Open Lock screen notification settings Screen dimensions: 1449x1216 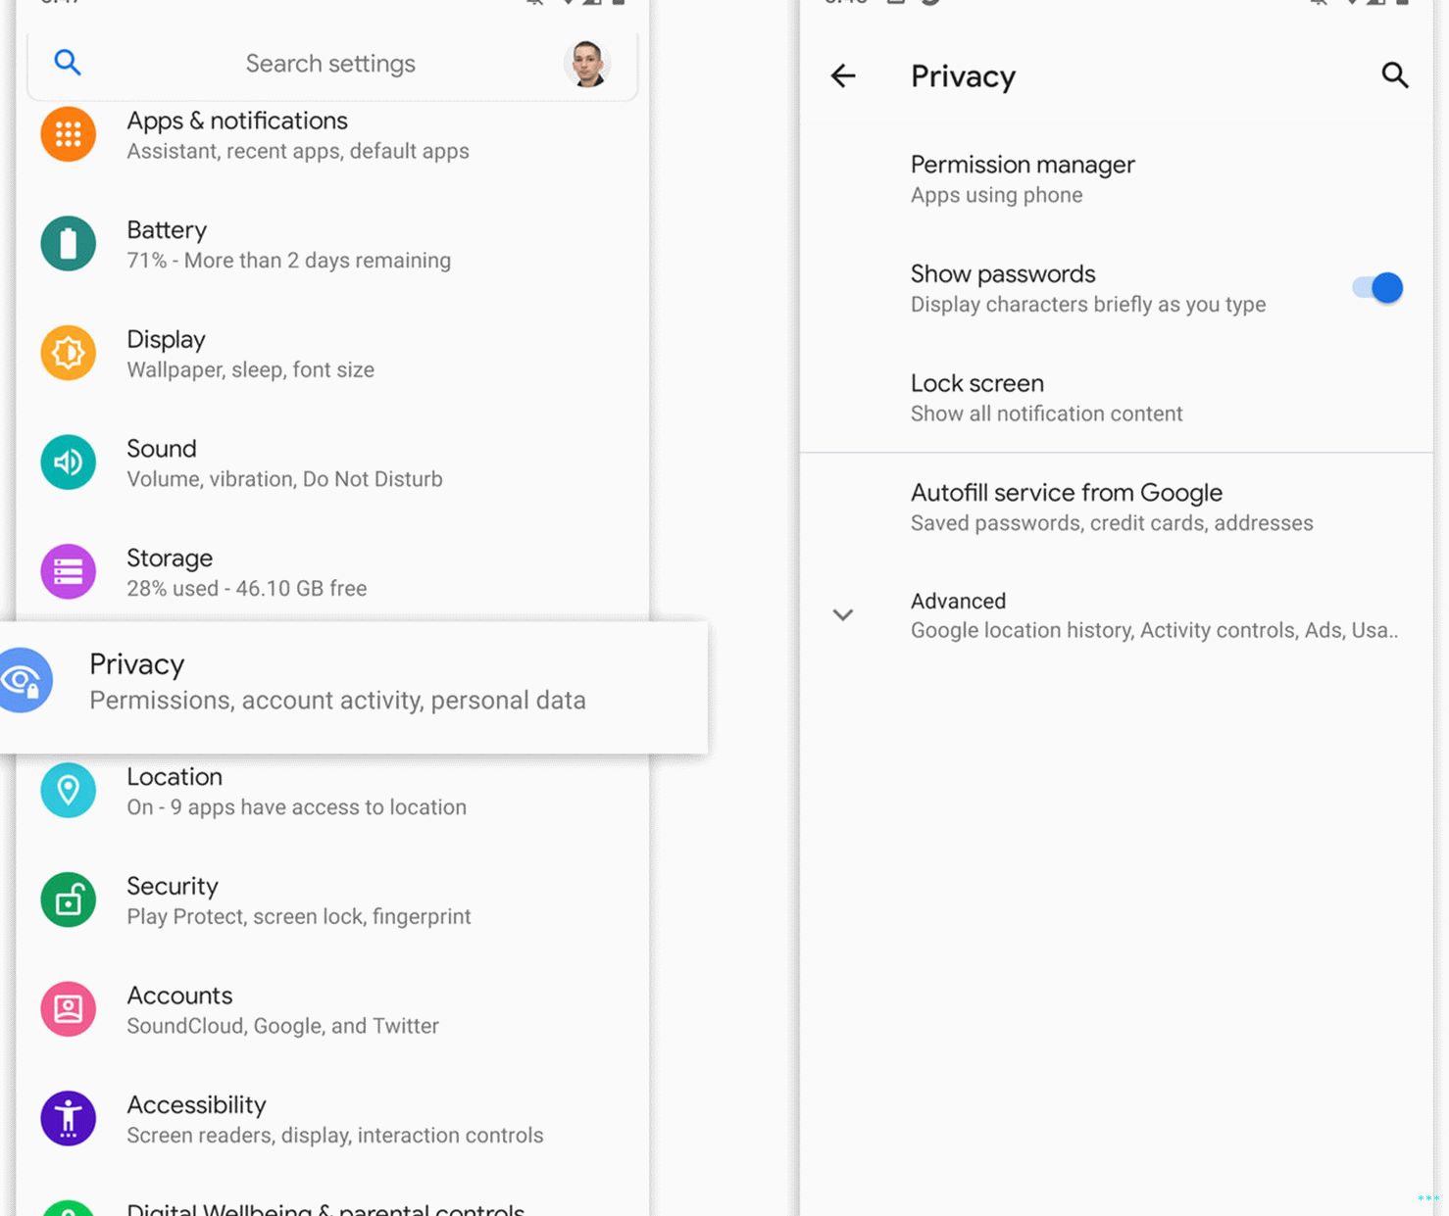point(1046,397)
